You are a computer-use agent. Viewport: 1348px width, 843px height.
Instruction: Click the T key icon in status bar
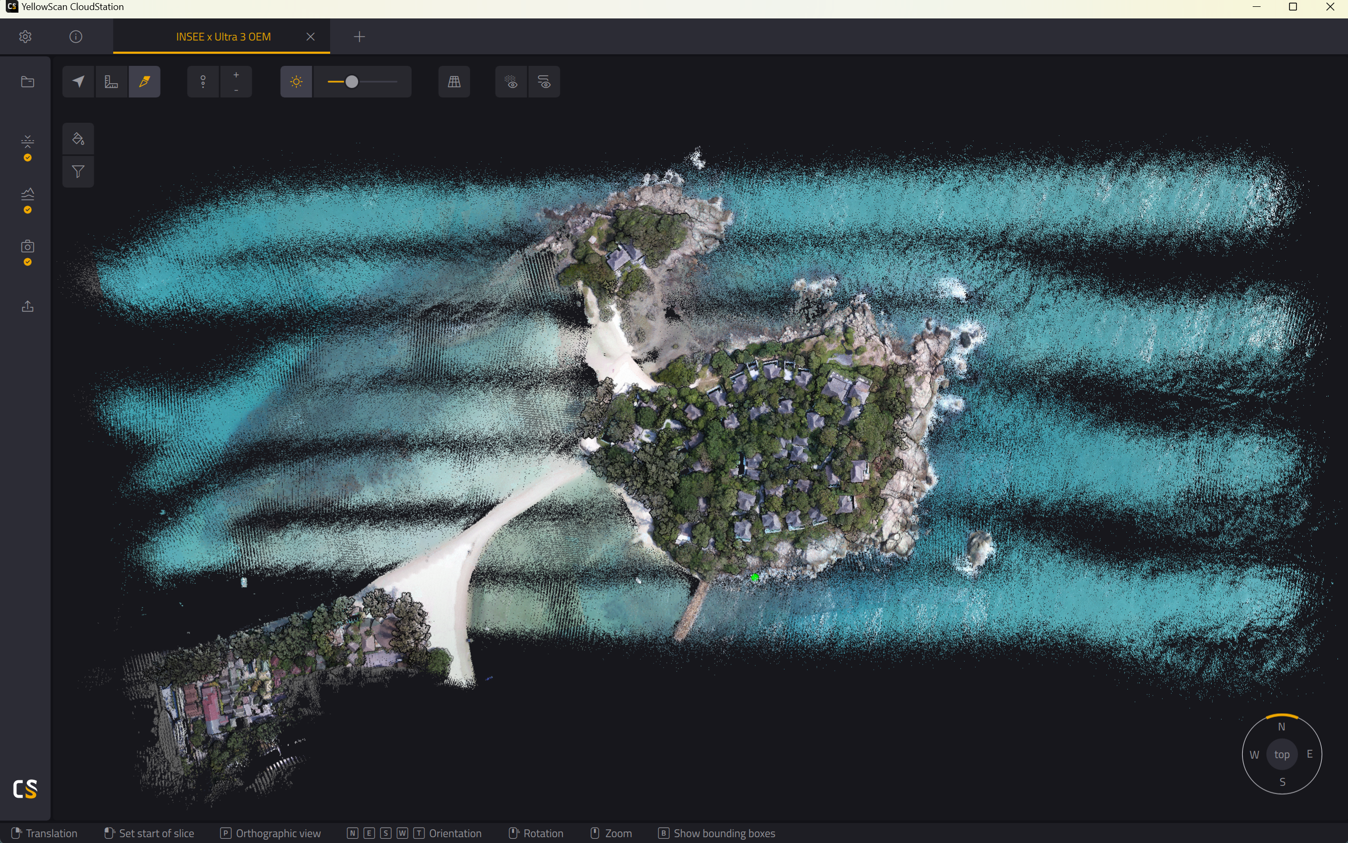coord(419,833)
